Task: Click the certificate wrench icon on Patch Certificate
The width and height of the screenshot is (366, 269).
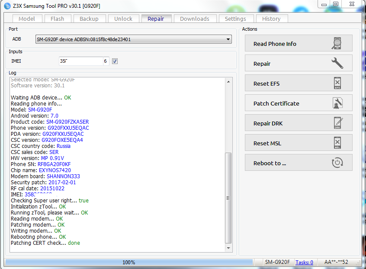Action: (337, 103)
